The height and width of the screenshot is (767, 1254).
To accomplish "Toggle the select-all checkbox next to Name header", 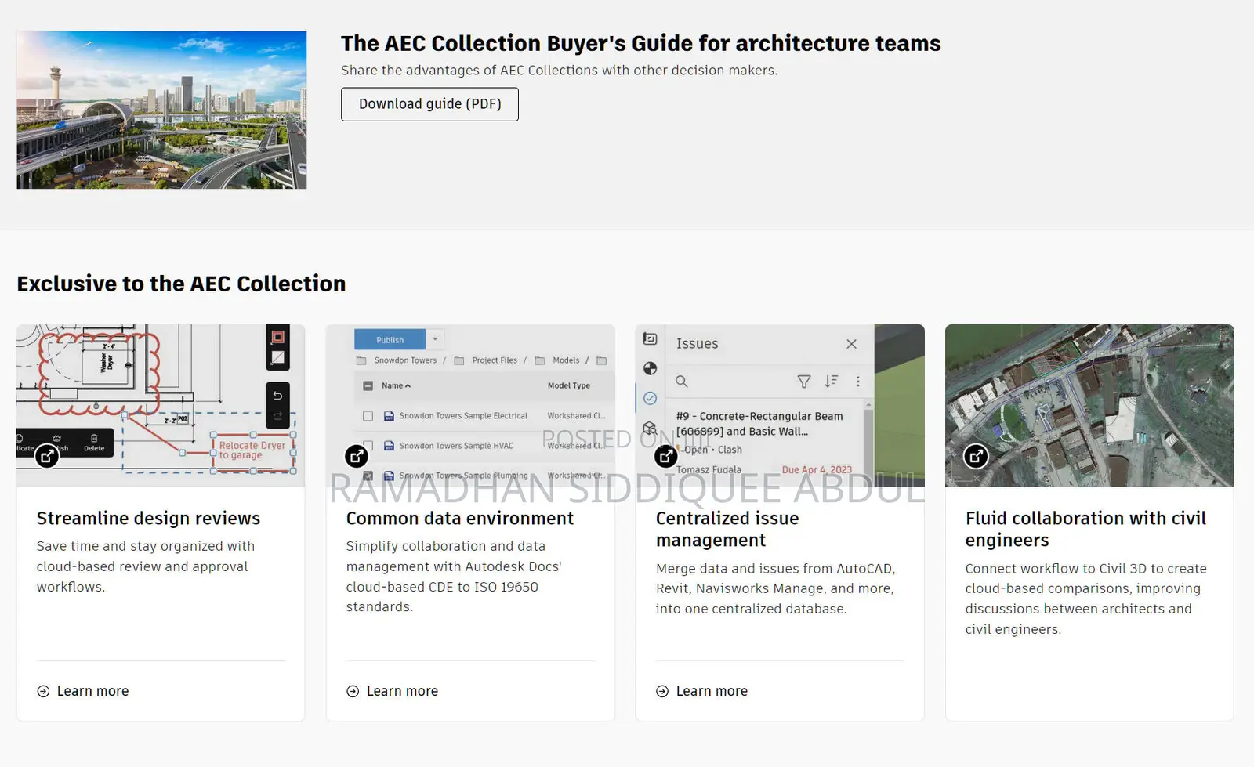I will point(368,385).
